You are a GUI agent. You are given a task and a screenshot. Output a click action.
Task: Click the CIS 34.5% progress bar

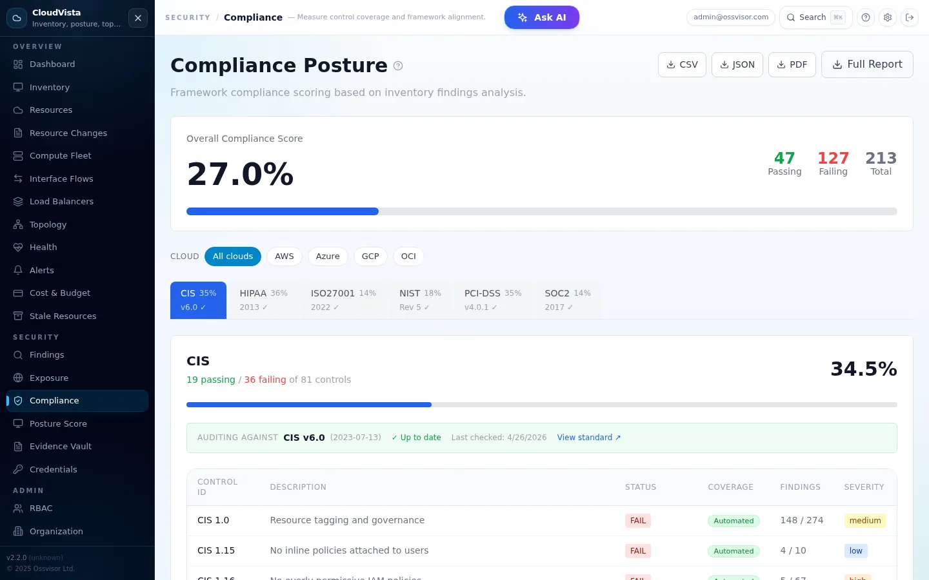coord(542,405)
